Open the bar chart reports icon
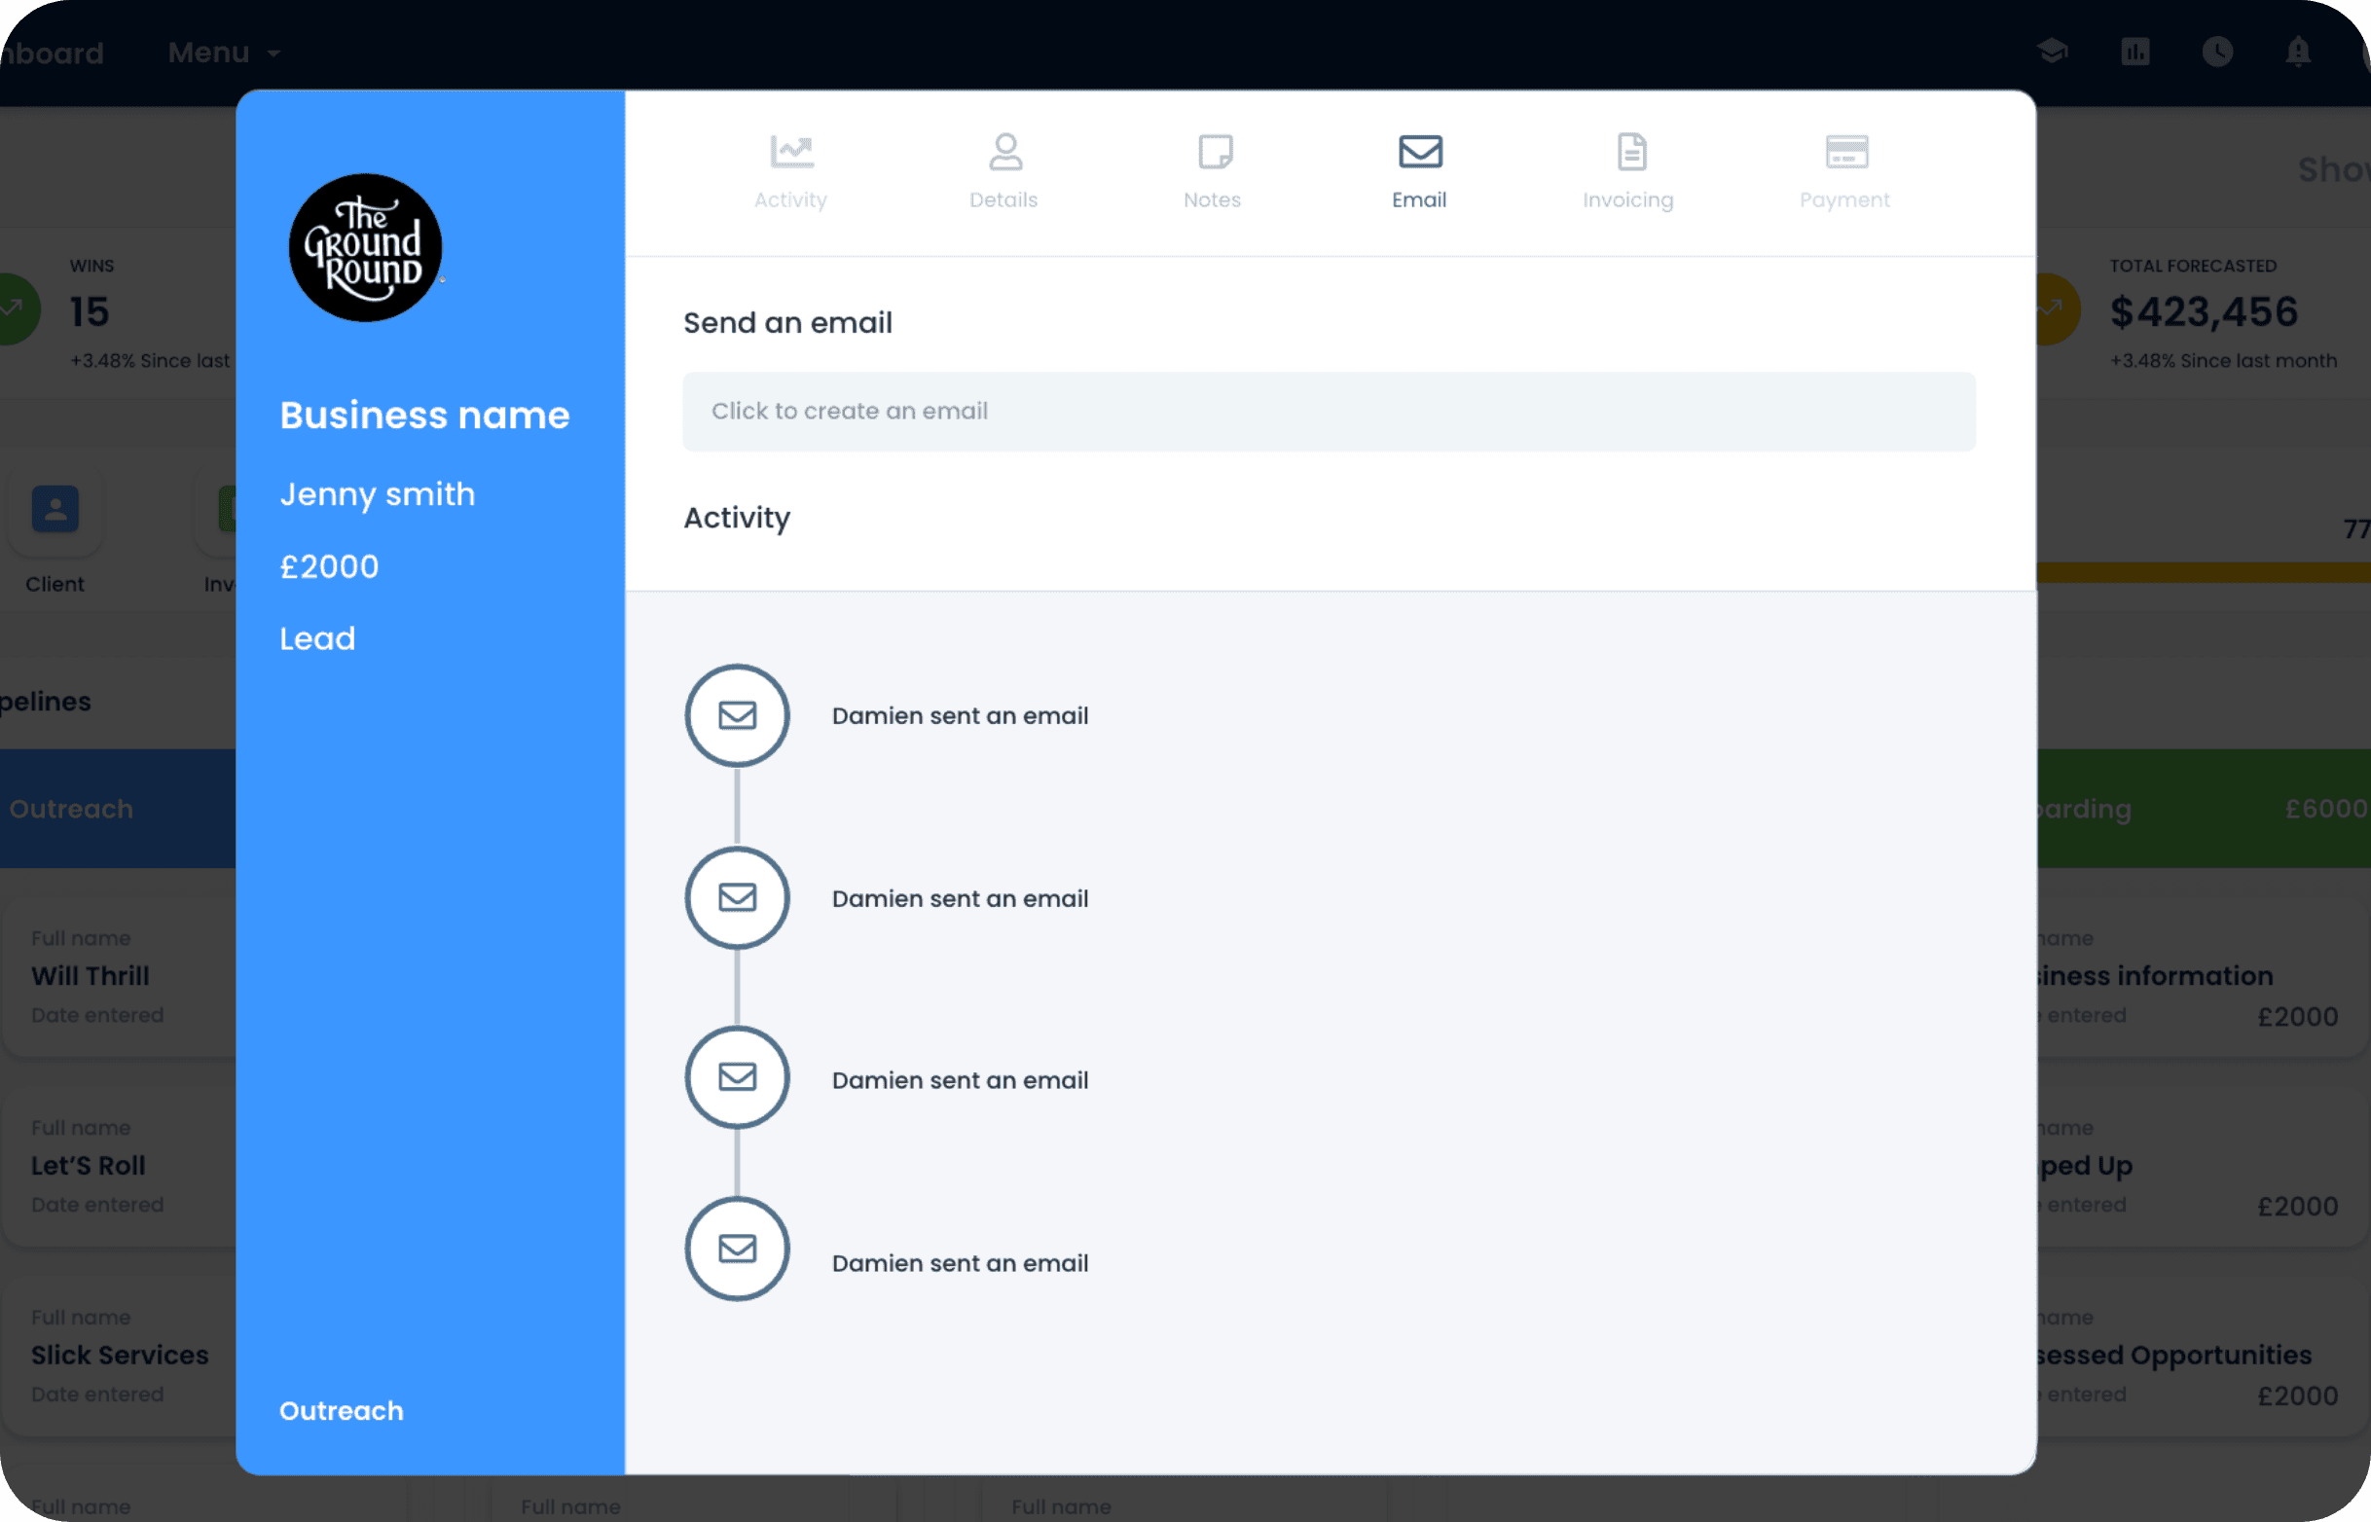The width and height of the screenshot is (2371, 1522). 2134,52
